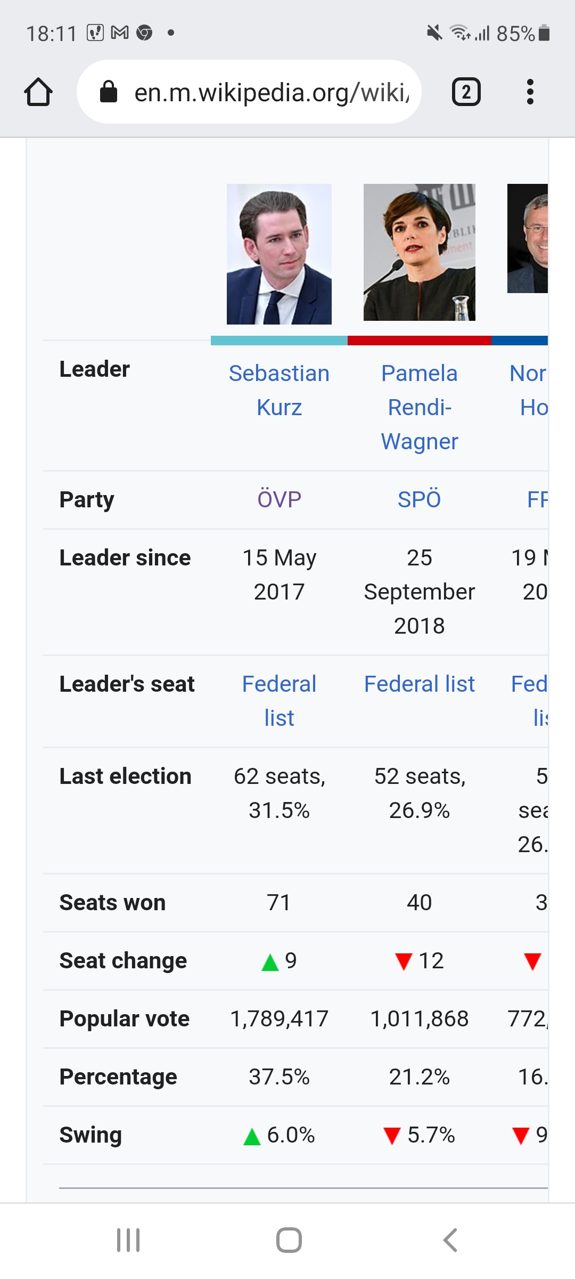Open Federal list link under Rendi-Wagner
This screenshot has height=1279, width=575.
click(x=420, y=684)
